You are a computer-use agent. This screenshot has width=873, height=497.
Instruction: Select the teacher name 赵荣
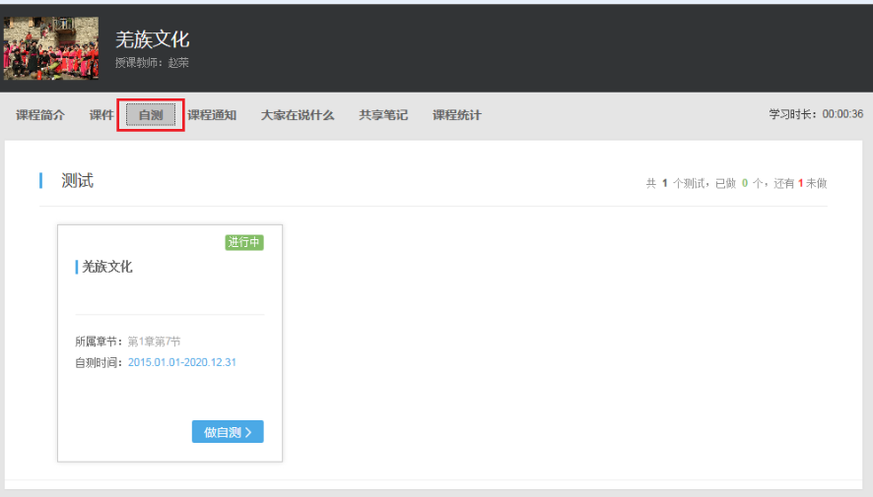click(x=177, y=63)
